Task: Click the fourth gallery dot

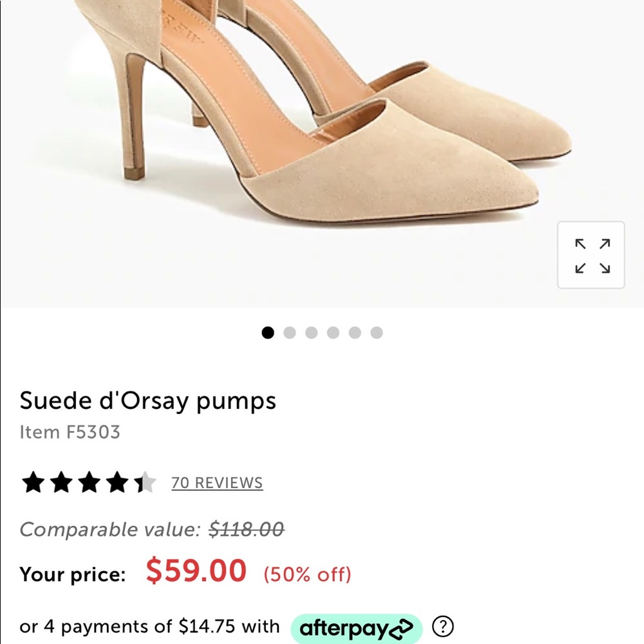Action: pyautogui.click(x=333, y=332)
